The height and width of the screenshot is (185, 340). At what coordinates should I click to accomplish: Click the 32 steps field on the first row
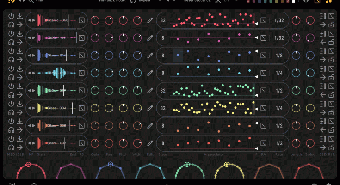tap(162, 20)
